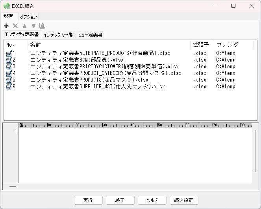Open the オプション tab
261x209 pixels.
pos(28,17)
